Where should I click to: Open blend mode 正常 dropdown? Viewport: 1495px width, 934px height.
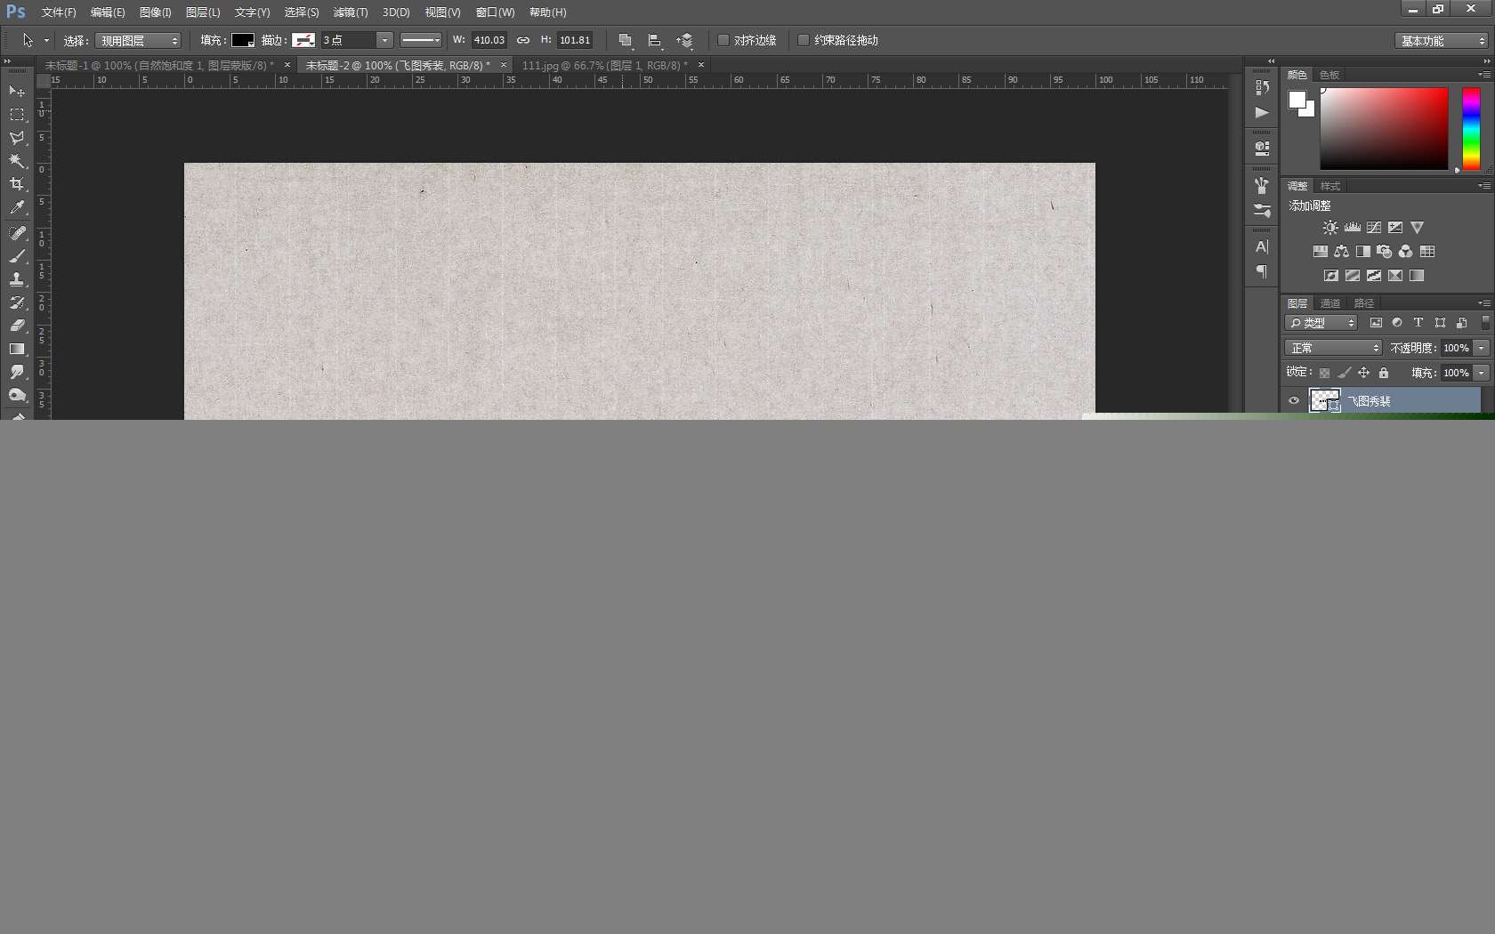tap(1333, 348)
